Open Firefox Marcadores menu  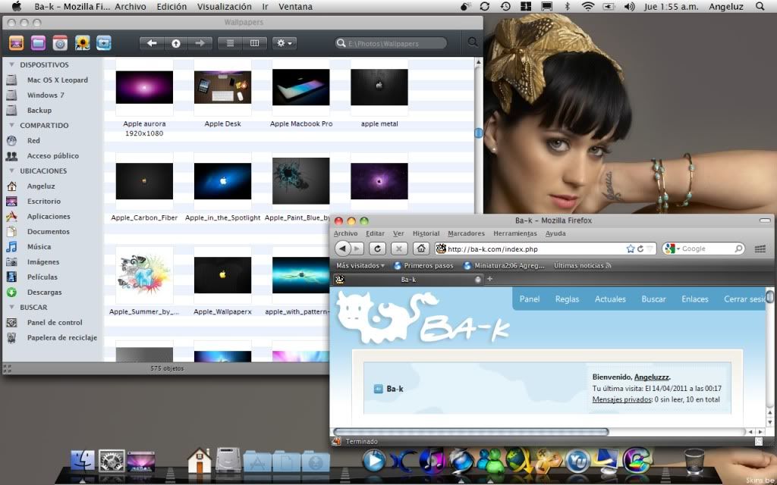pyautogui.click(x=466, y=233)
